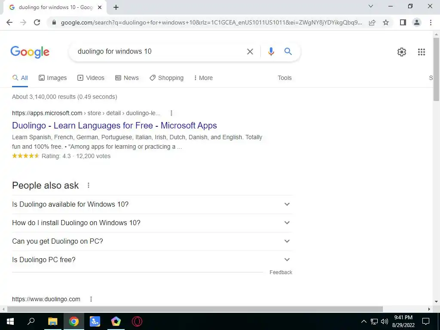Start a voice search with the microphone
Screen dimensions: 440x330
coord(271,52)
